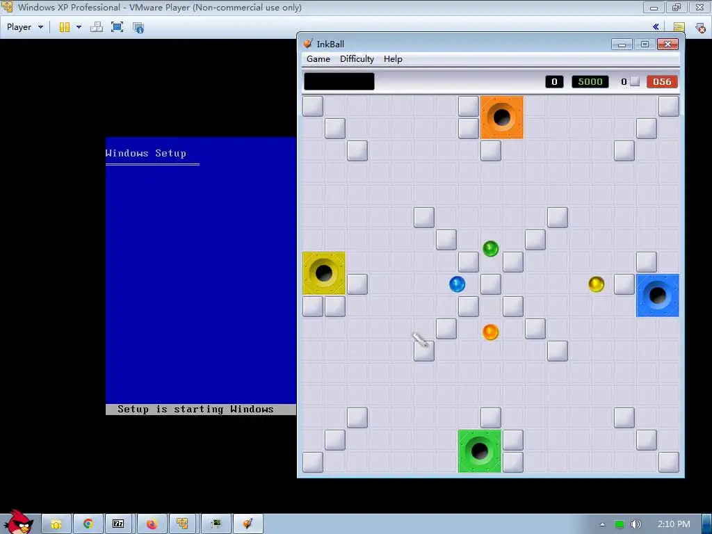
Task: Click the green tray icon in system tray
Action: click(620, 524)
